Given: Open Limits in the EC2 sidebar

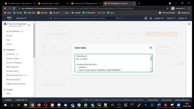Looking at the screenshot, I should (9, 44).
